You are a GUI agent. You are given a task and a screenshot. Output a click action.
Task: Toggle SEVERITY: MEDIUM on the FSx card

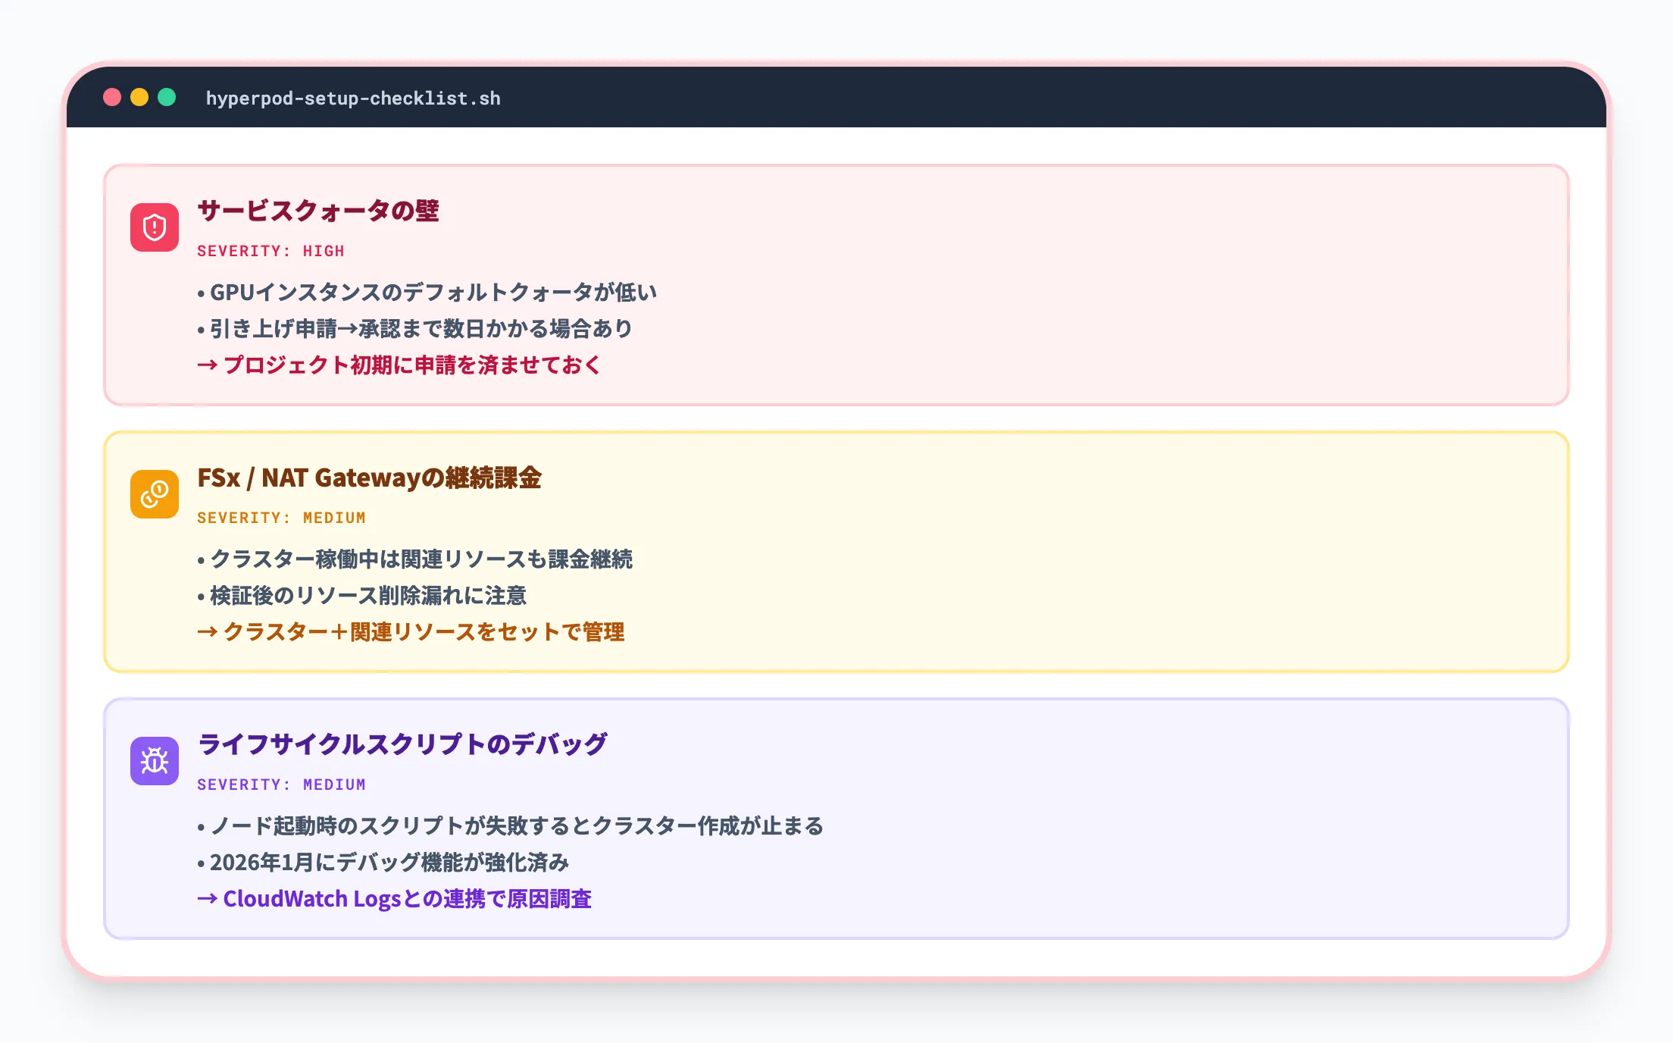[x=281, y=518]
